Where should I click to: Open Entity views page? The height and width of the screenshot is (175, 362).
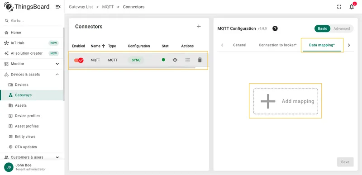point(32,137)
